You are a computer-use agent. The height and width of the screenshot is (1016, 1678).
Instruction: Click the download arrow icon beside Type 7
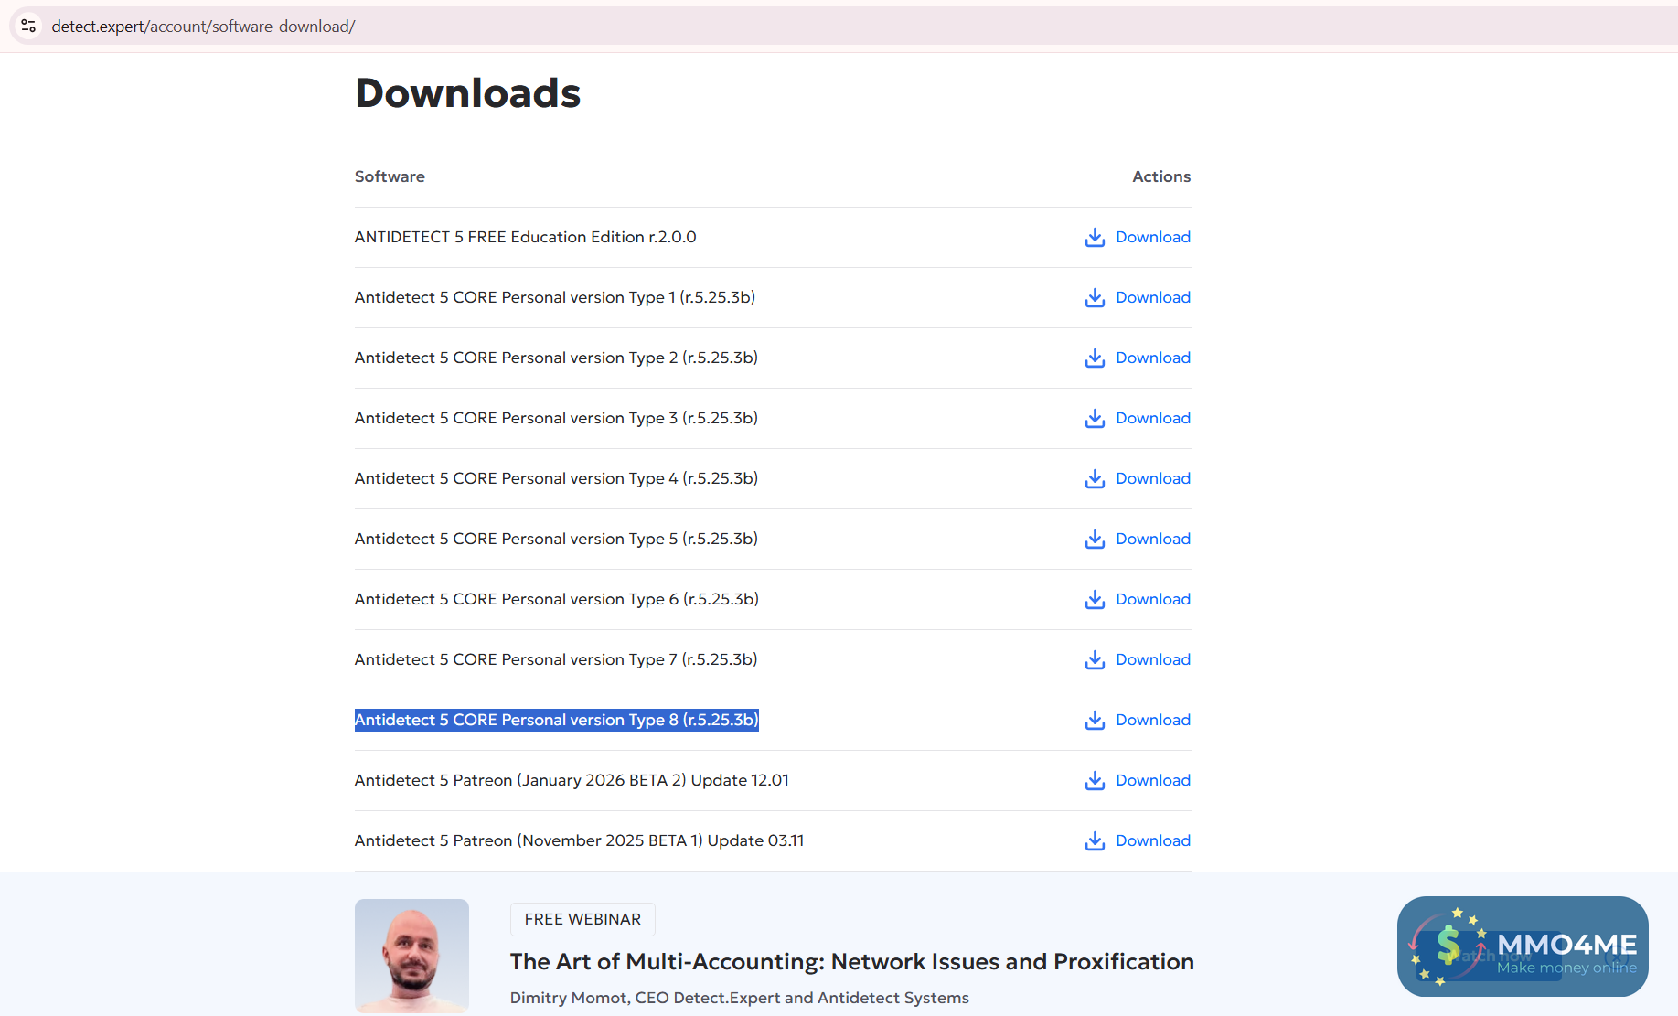1095,660
